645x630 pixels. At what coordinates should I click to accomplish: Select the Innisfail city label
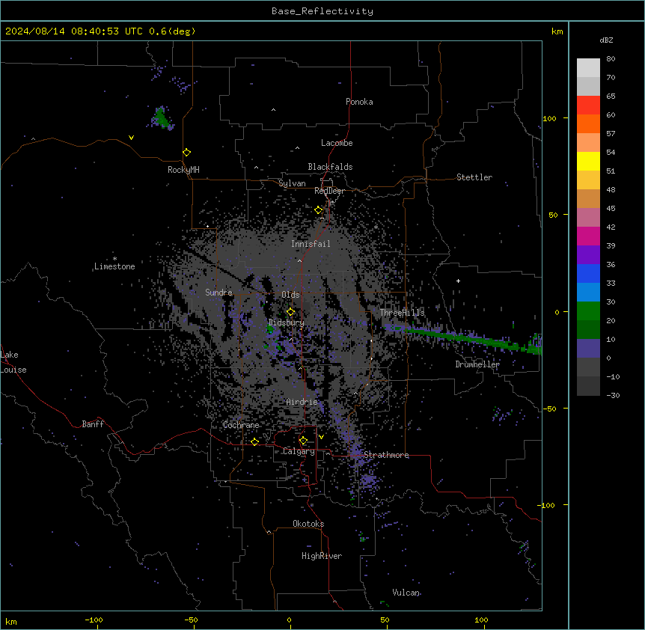point(311,244)
